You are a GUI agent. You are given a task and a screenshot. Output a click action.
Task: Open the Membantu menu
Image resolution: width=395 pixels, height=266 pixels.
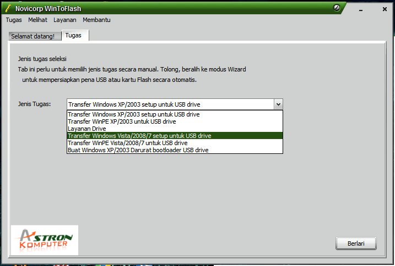click(x=96, y=20)
